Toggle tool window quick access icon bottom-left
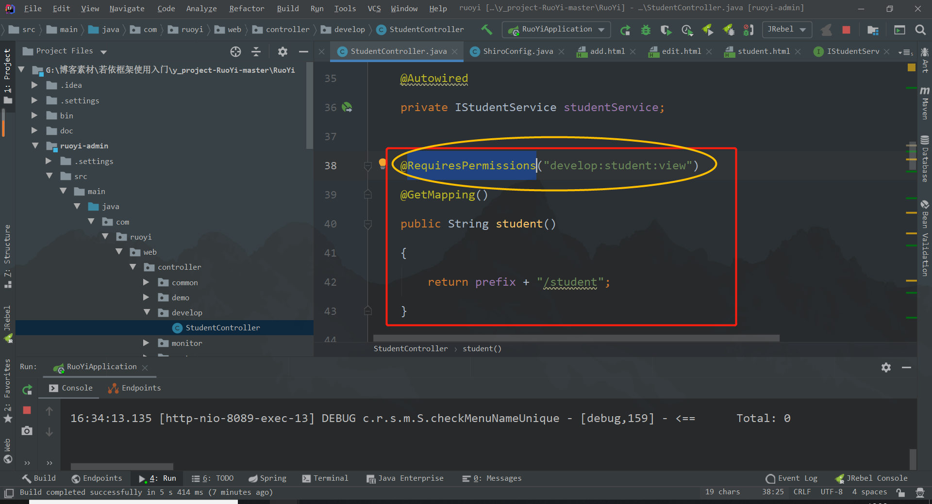Screen dimensions: 932x504 (x=9, y=493)
